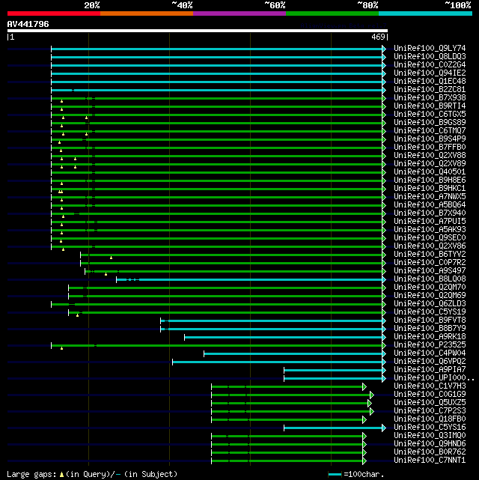Viewport: 479px width, 480px height.
Task: Select the UniRef100_C1V7H3 label
Action: pyautogui.click(x=430, y=386)
